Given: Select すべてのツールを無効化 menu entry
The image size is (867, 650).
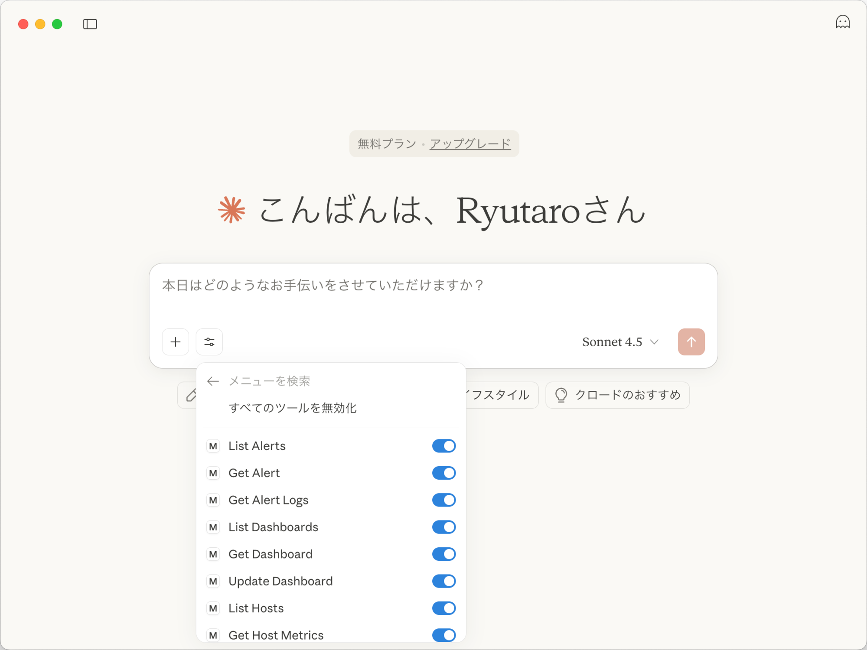Looking at the screenshot, I should tap(293, 408).
